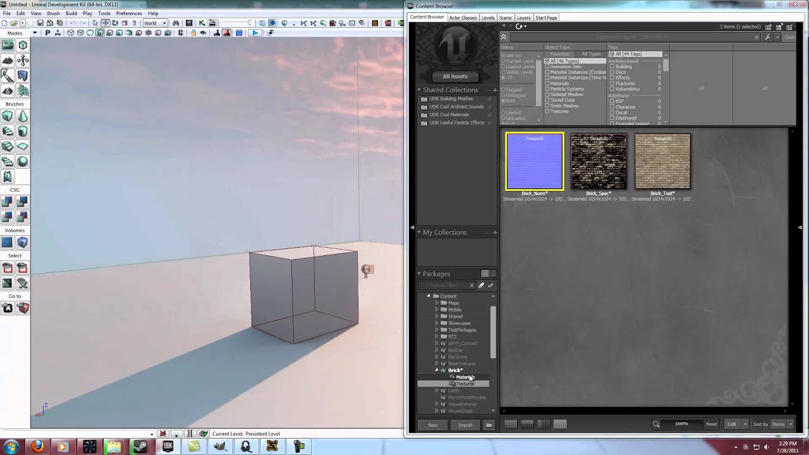Click the refresh icon in the Content Browser
This screenshot has height=455, width=809.
(519, 27)
